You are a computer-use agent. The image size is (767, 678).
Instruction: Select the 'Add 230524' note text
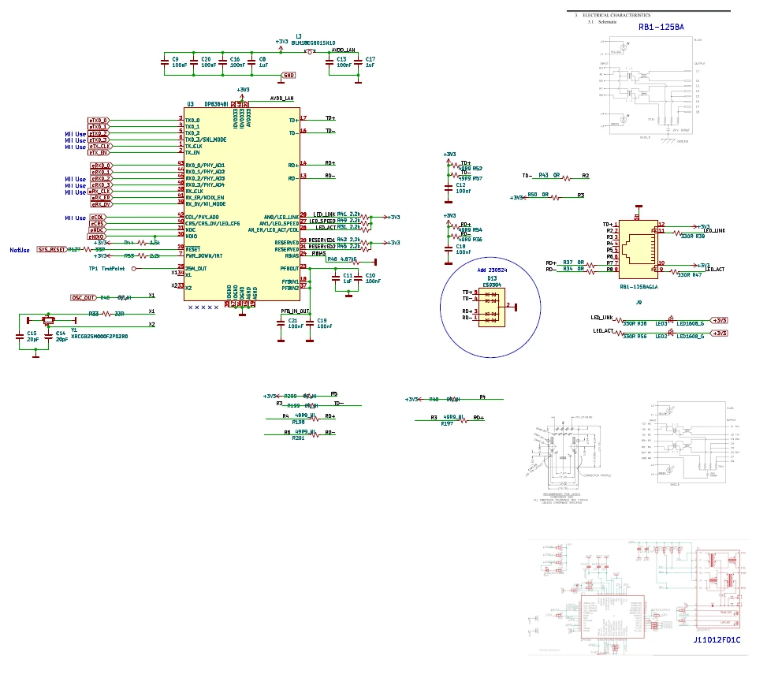[x=492, y=270]
